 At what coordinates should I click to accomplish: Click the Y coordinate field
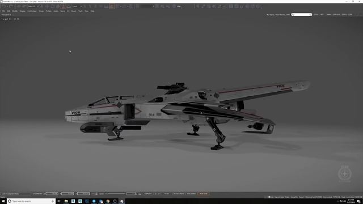67,194
